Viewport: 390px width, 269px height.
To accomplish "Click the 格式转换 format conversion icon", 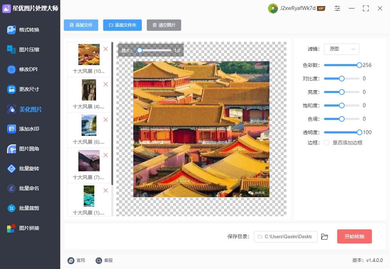I will (x=11, y=30).
